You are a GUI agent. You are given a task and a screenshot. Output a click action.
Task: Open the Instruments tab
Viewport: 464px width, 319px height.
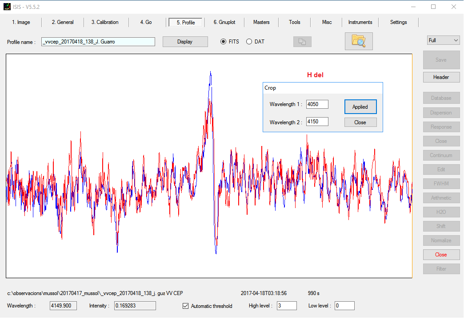(x=360, y=22)
